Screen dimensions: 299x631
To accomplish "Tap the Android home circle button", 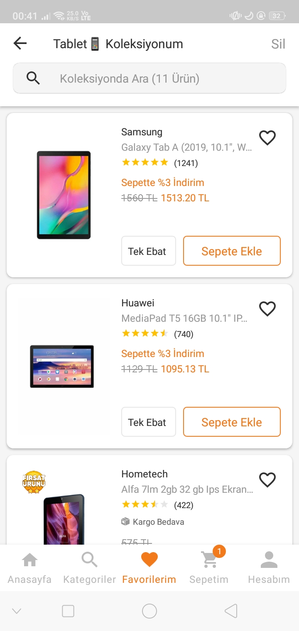I will (149, 611).
